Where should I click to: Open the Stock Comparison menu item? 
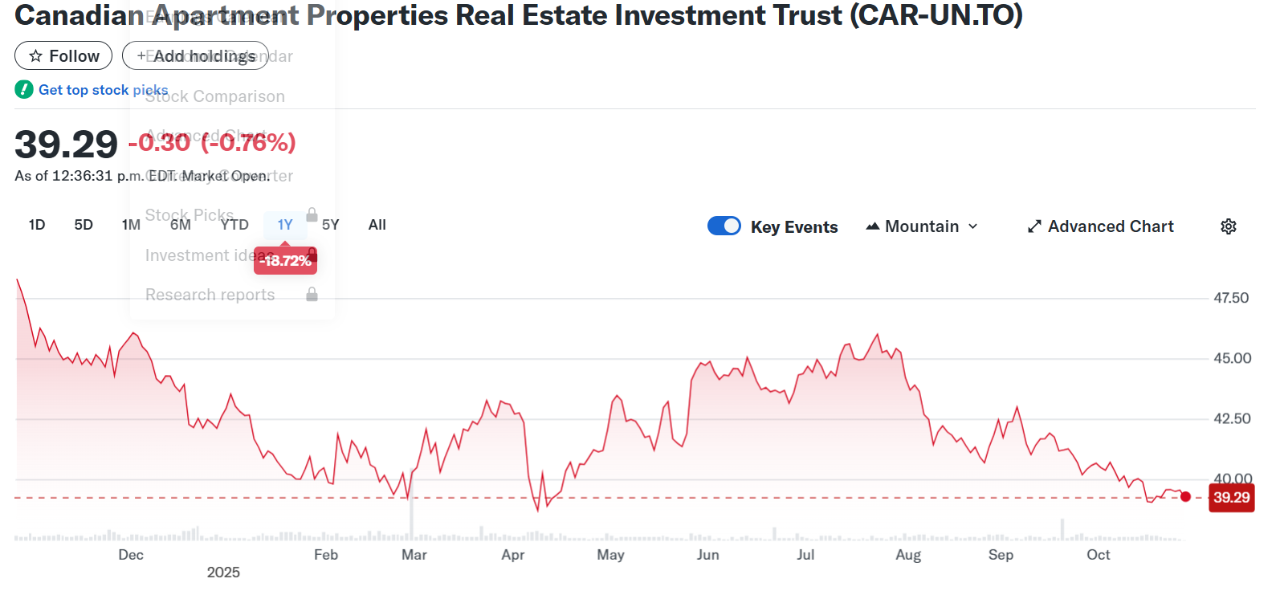pyautogui.click(x=215, y=97)
